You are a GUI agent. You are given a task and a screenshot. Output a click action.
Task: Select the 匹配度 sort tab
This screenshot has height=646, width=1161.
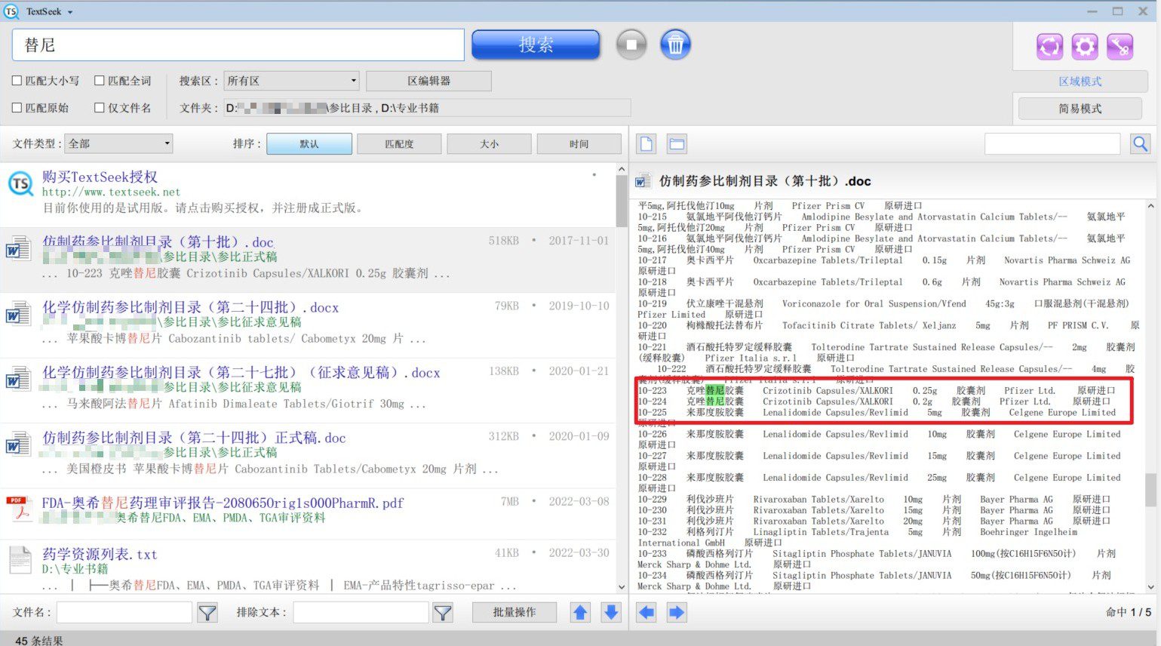399,143
